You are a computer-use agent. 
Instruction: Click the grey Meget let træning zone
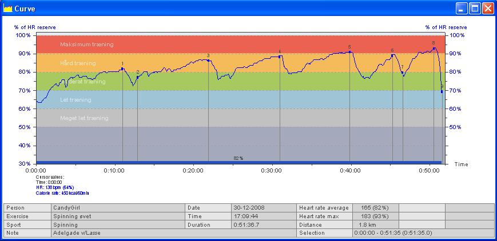241,118
